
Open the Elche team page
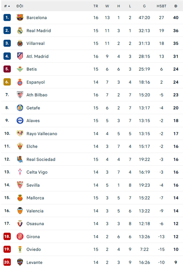click(33, 146)
